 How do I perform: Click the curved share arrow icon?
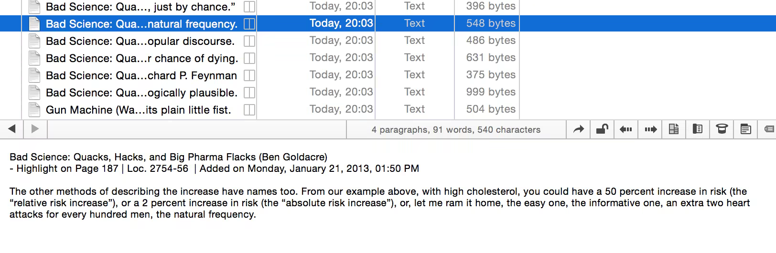(578, 129)
